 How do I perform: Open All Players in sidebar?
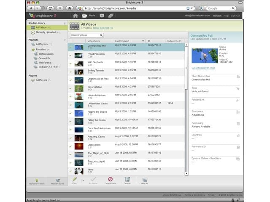tap(41, 80)
